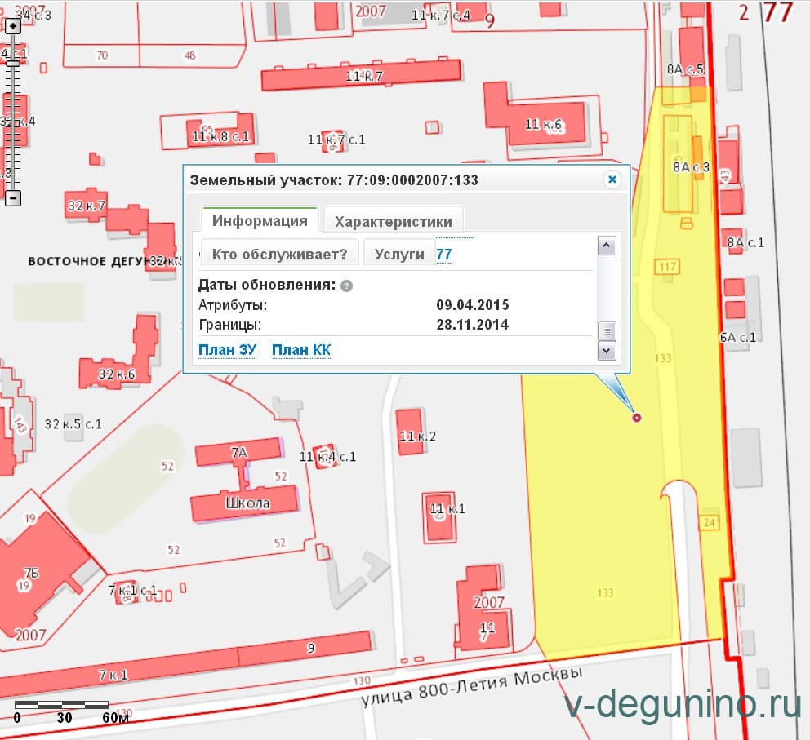Close the land parcel info popup
This screenshot has width=810, height=740.
tap(611, 180)
